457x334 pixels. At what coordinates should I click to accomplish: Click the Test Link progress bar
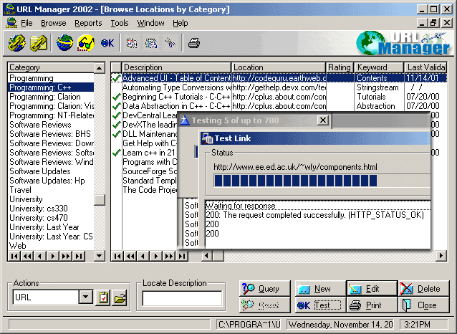322,181
